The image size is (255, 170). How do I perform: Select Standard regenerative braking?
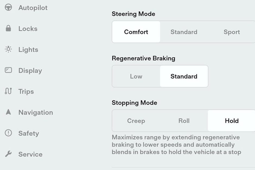184,76
